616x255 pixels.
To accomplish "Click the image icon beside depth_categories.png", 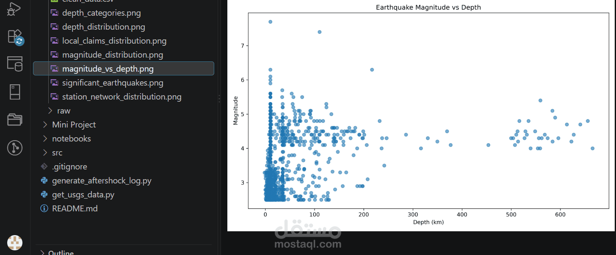I will click(55, 13).
